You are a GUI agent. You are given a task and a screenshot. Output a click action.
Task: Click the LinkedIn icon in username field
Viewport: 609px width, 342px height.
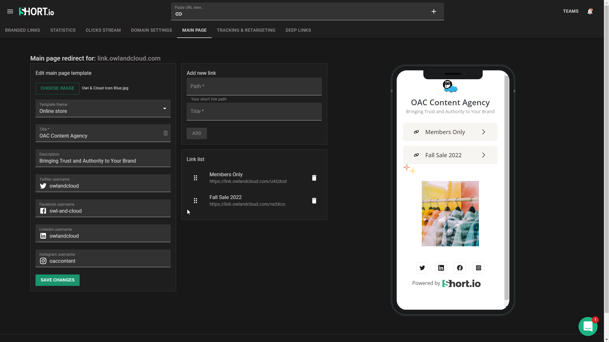pyautogui.click(x=43, y=236)
